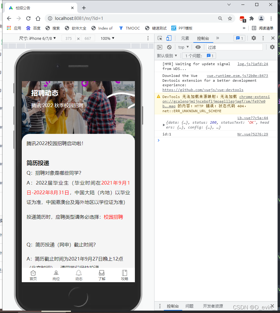Tap the 了解 tab icon
This screenshot has width=280, height=313.
[102, 276]
